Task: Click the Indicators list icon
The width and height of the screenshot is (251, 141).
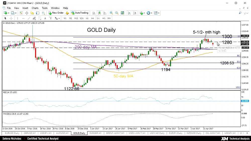Action: pos(141,13)
